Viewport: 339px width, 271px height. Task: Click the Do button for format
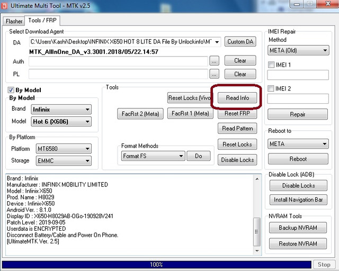click(199, 156)
